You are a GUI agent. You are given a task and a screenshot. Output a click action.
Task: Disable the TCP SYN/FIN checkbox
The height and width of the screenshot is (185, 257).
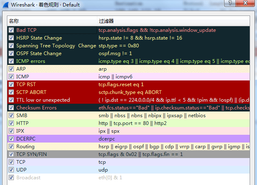(x=11, y=154)
